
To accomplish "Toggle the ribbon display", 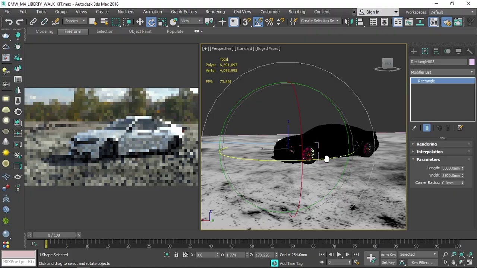I will (x=398, y=22).
